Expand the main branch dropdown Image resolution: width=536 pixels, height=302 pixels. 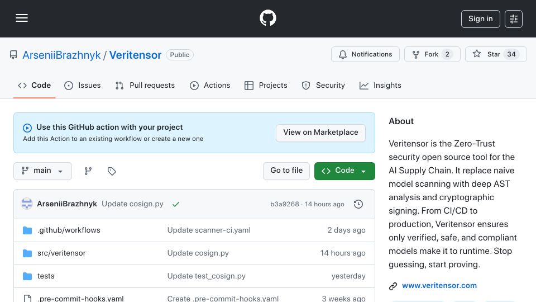click(x=43, y=171)
